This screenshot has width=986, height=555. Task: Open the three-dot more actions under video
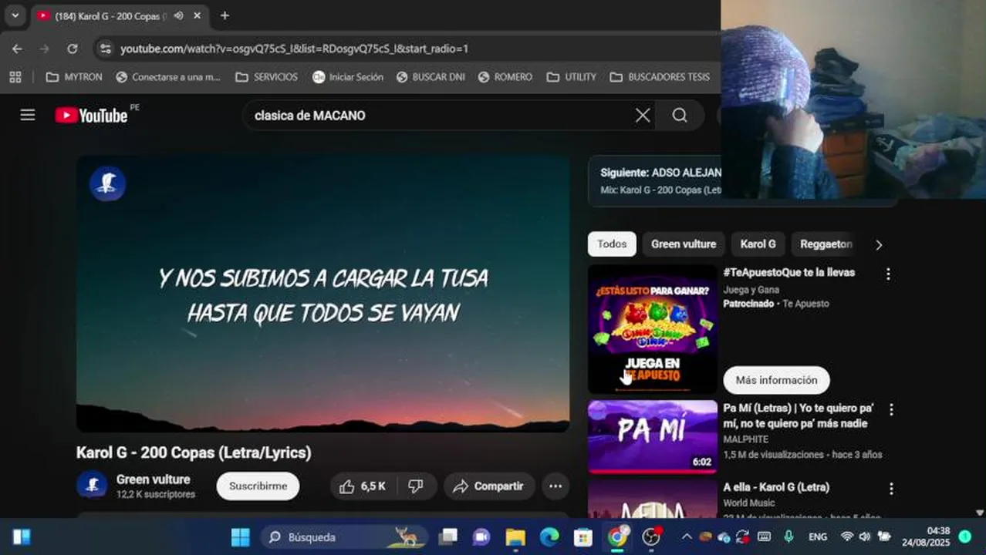(x=555, y=486)
